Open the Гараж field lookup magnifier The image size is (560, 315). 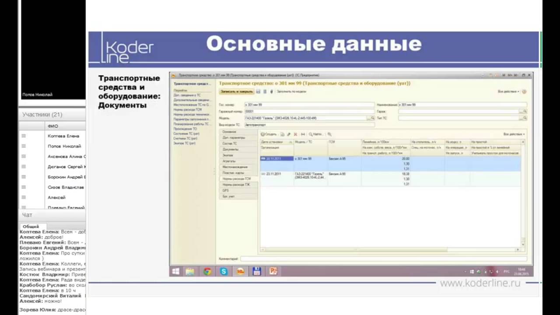coord(525,112)
